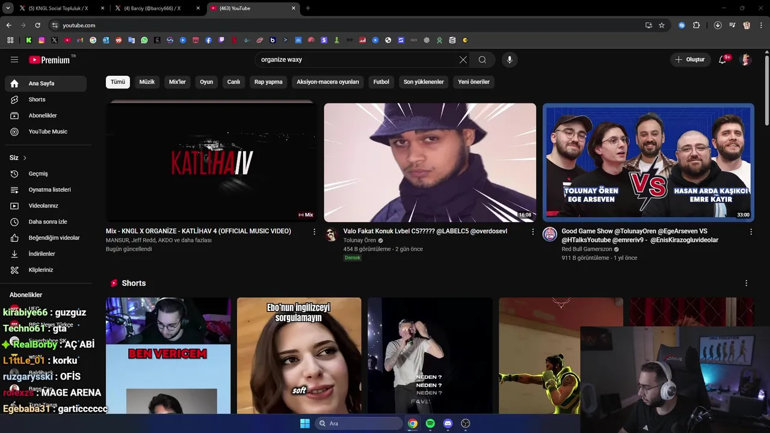Bookmark this page with the star
Viewport: 770px width, 433px height.
(x=662, y=25)
